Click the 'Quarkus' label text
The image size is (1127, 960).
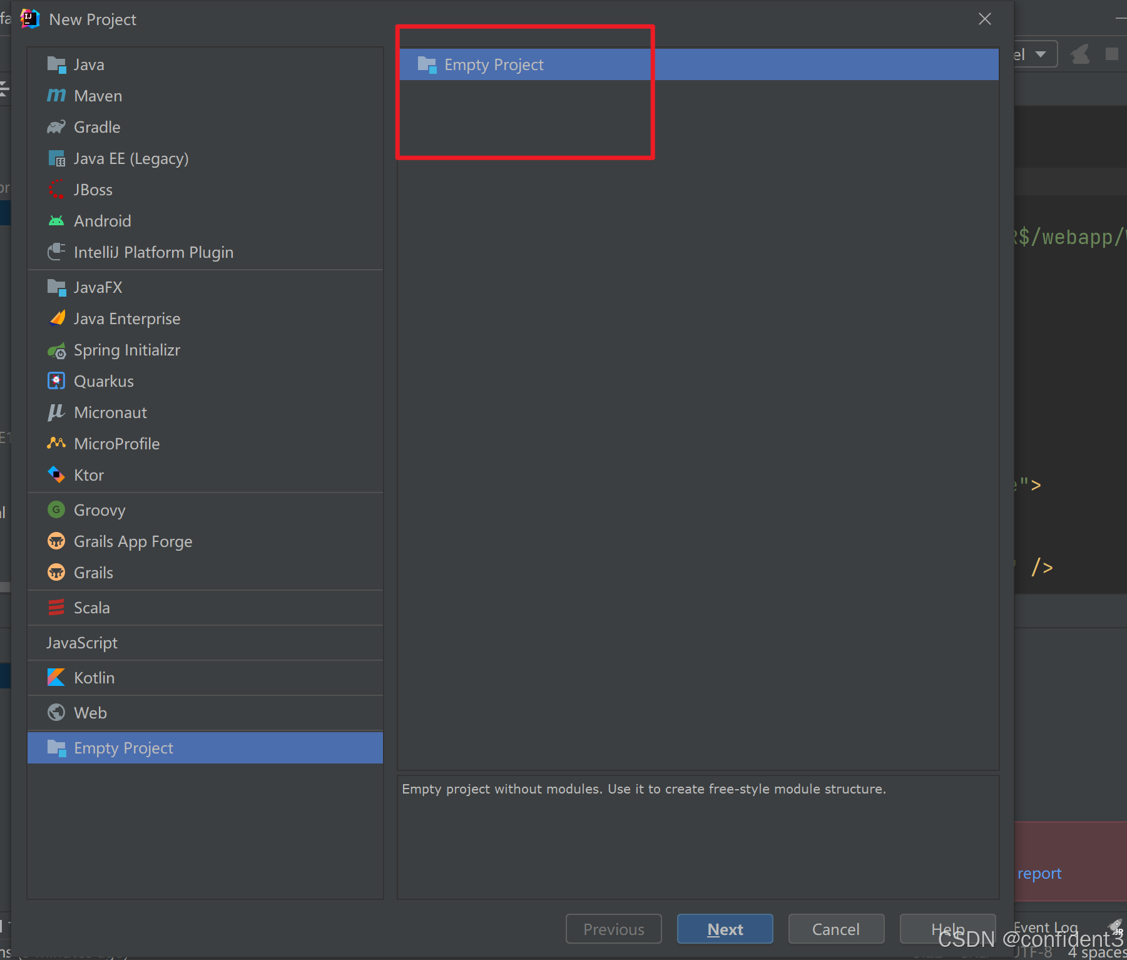104,381
